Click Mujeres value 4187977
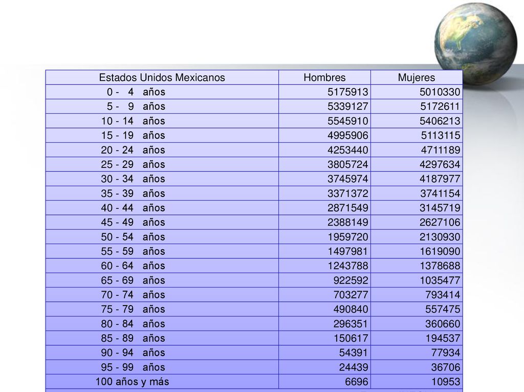524x392 pixels. tap(440, 179)
